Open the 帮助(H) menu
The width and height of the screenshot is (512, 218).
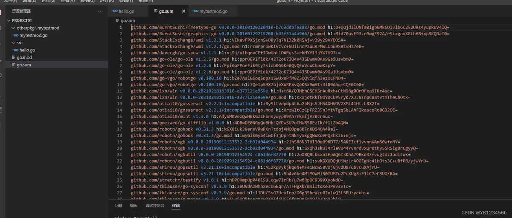coord(145,1)
